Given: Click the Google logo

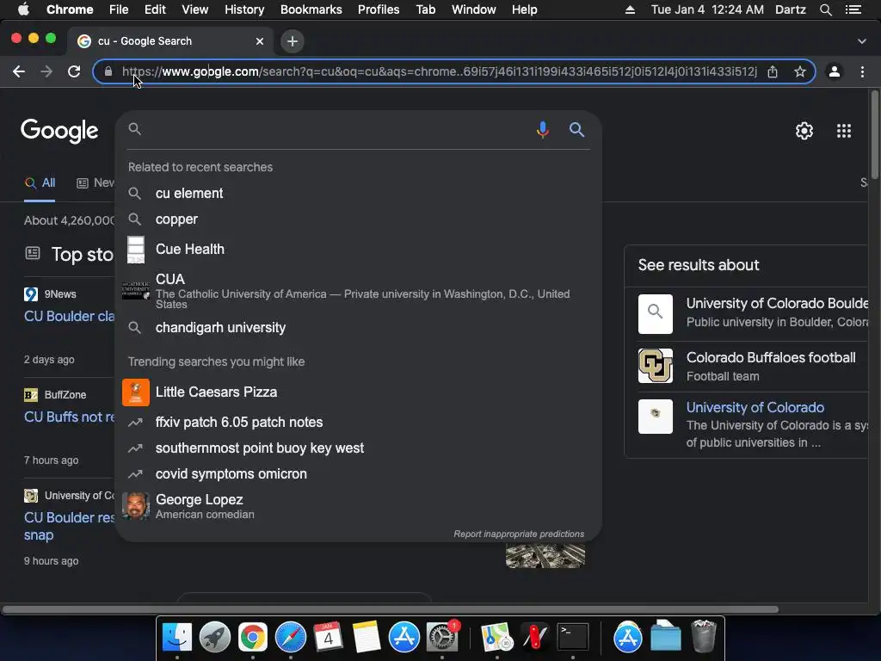Looking at the screenshot, I should pyautogui.click(x=59, y=131).
